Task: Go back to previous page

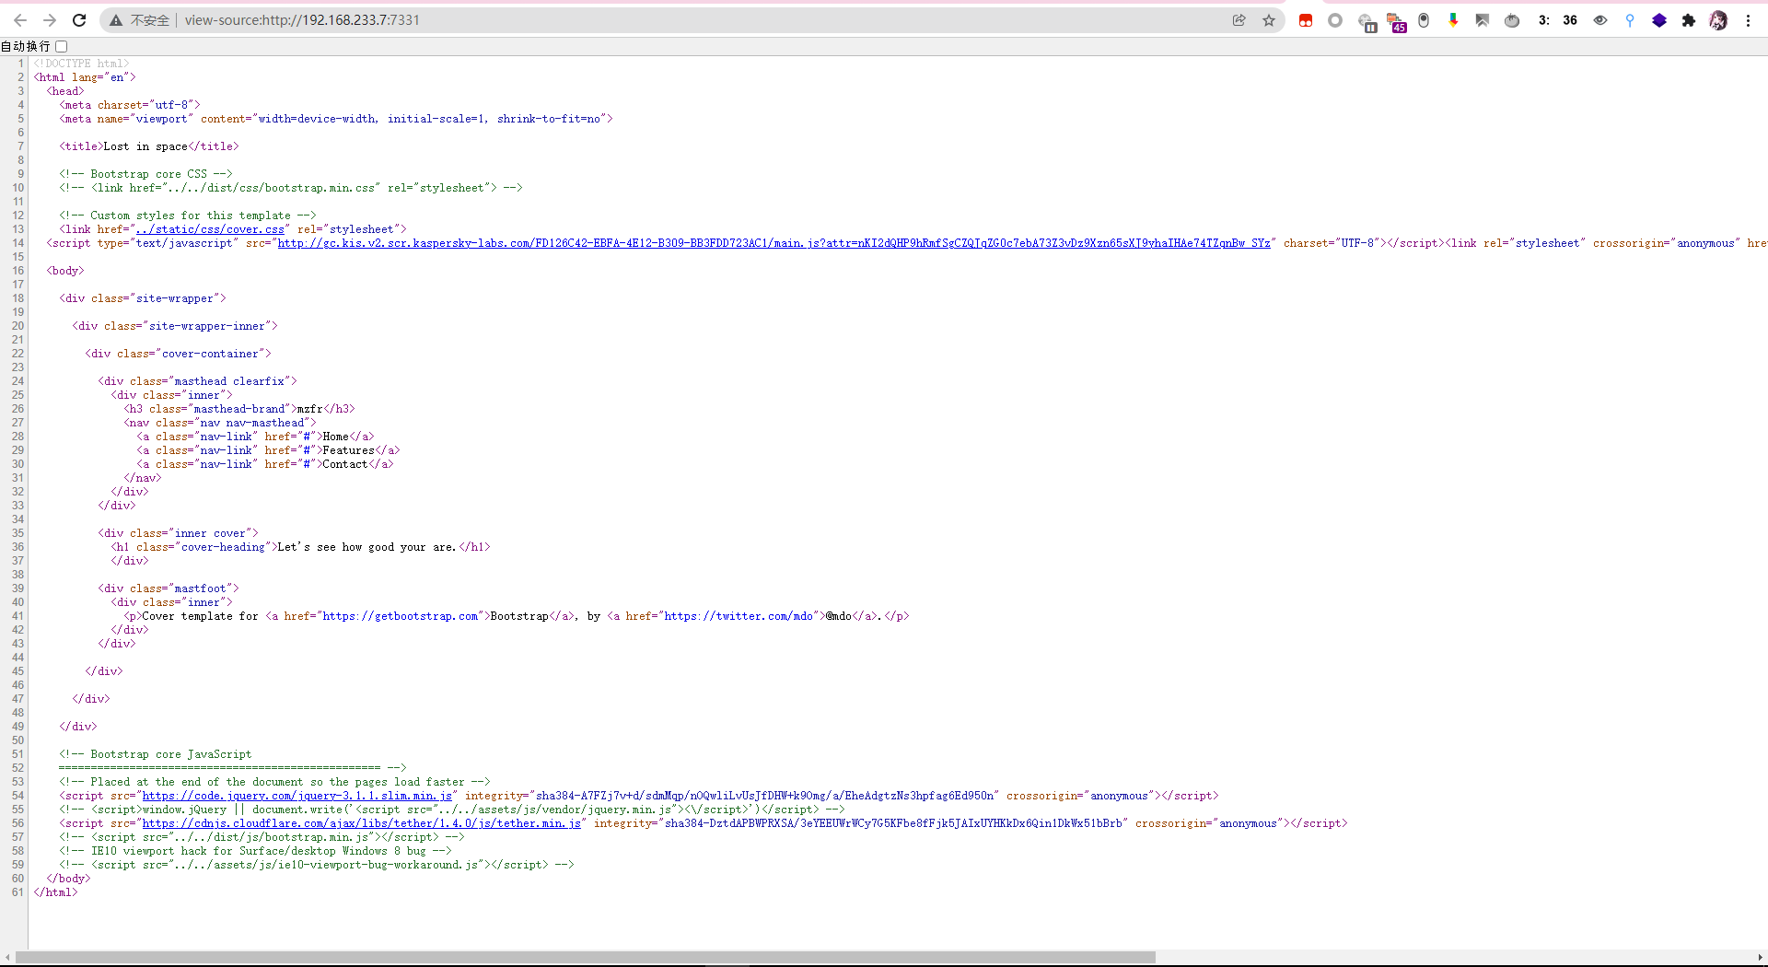Action: point(20,20)
